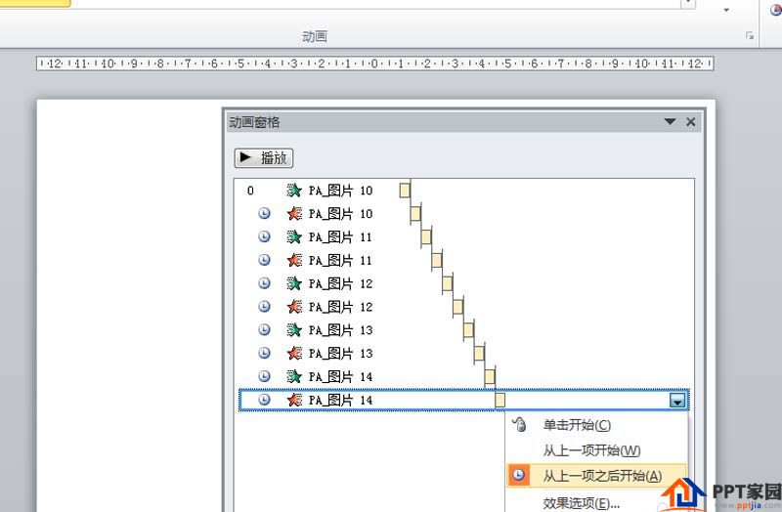
Task: Open the 动画窗格 pane options arrow
Action: pos(670,121)
